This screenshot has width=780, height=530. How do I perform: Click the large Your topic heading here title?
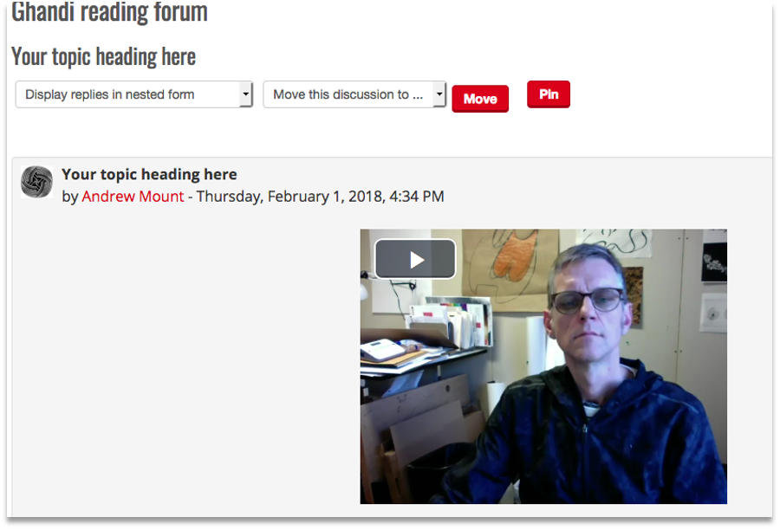pyautogui.click(x=103, y=56)
